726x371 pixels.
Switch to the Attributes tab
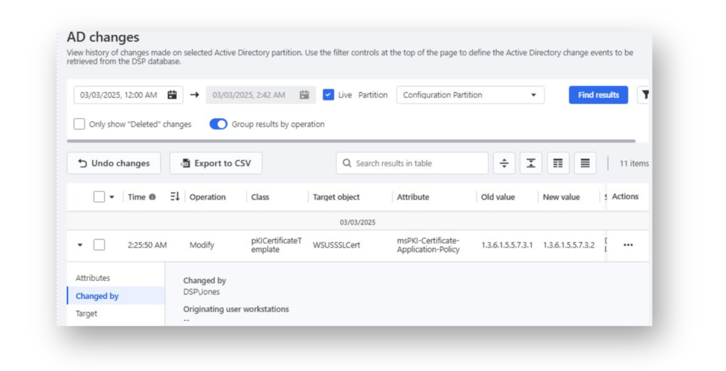pos(93,278)
